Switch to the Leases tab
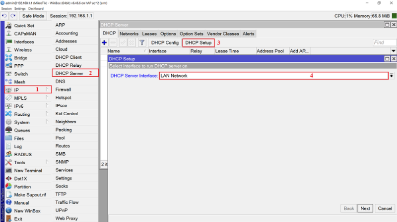Screen dimensions: 397x222 pos(149,34)
